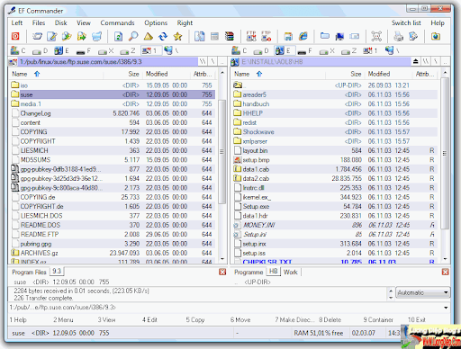The image size is (461, 349).
Task: Click the edit file pencil icon
Action: click(52, 36)
